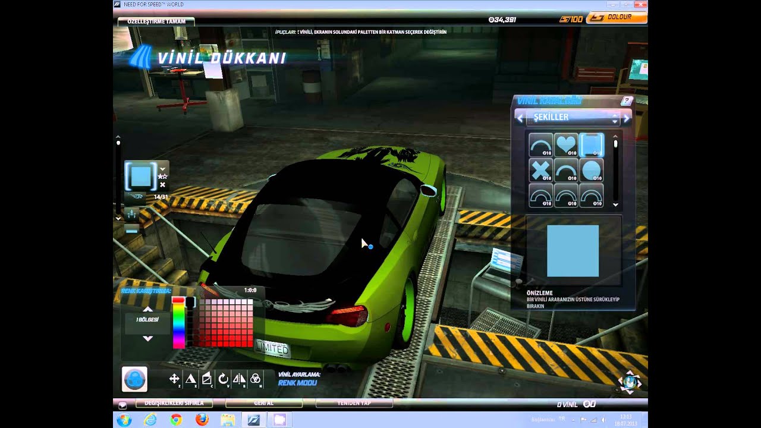Open the Windows Start menu
Screen dimensions: 761x428
pyautogui.click(x=124, y=420)
